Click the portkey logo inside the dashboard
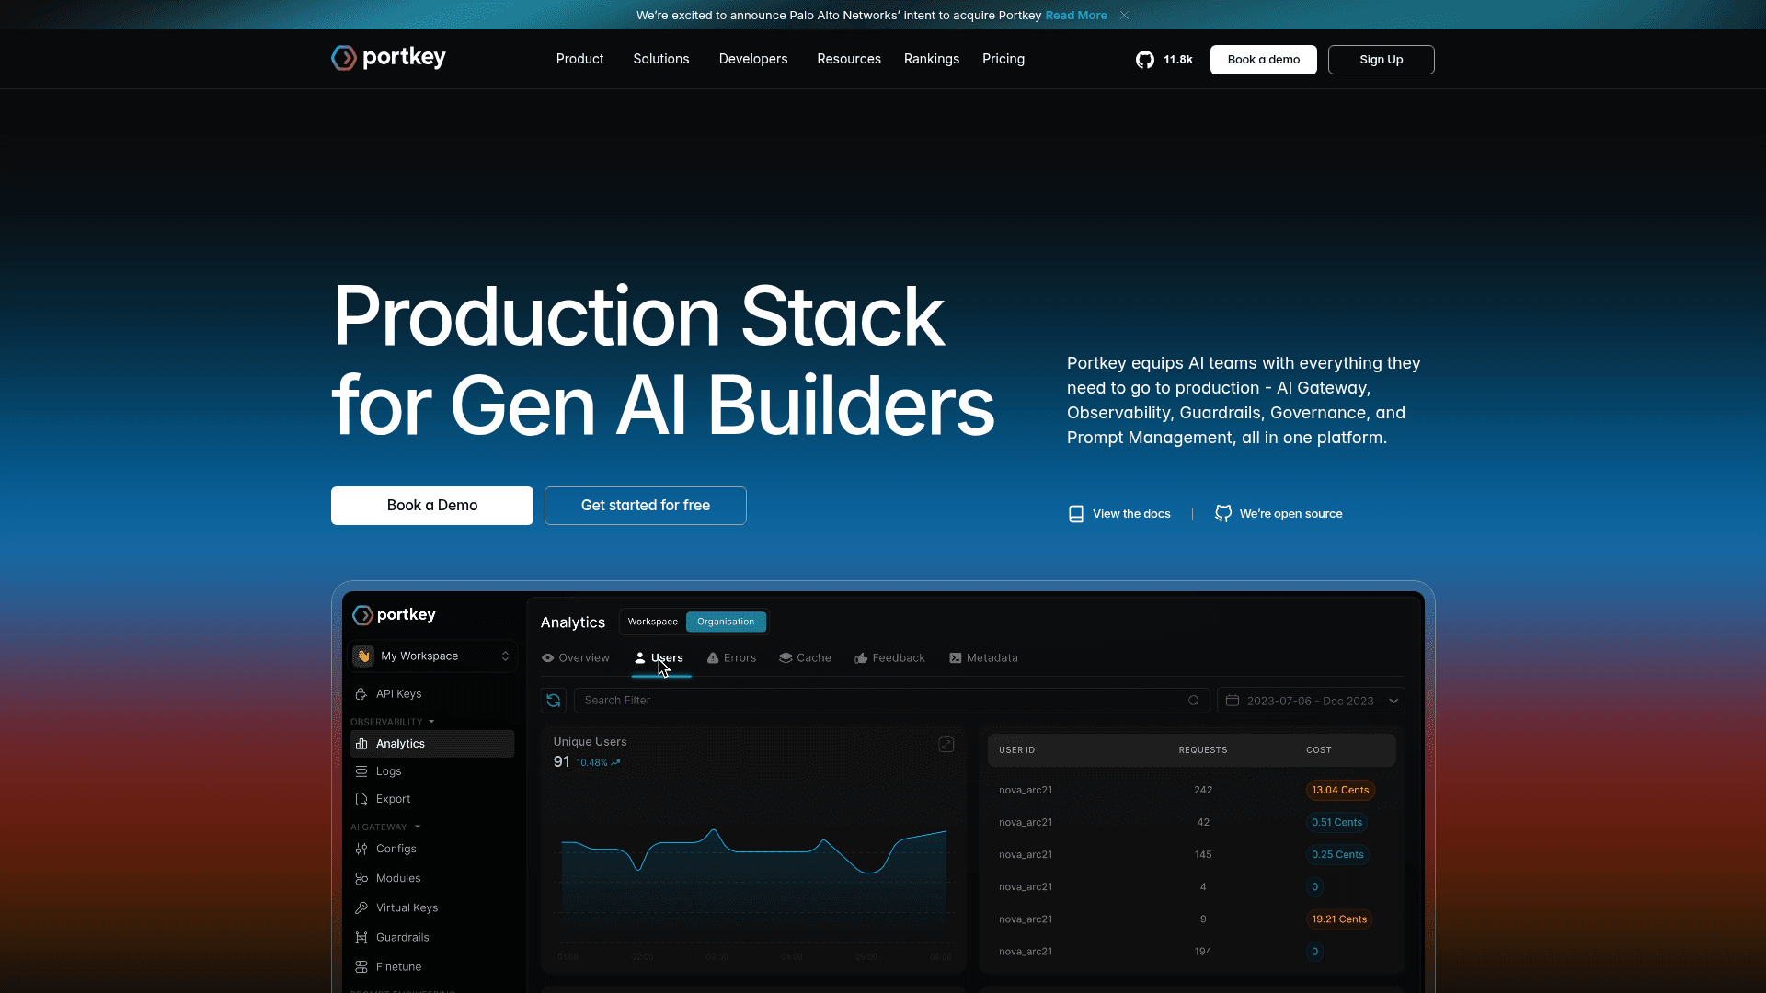This screenshot has width=1766, height=993. coord(395,615)
